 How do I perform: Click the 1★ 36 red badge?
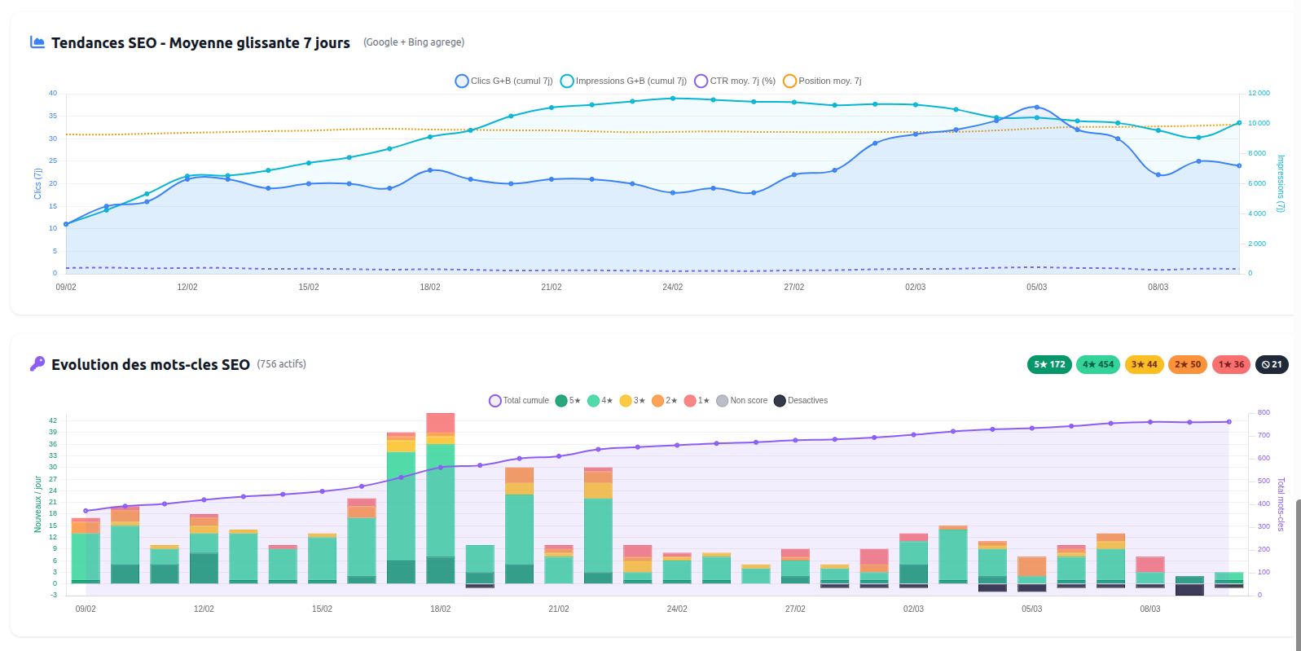pyautogui.click(x=1232, y=364)
